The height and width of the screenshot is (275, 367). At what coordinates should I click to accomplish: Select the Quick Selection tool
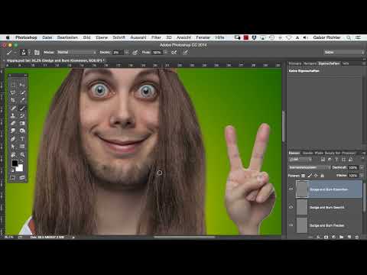click(22, 92)
